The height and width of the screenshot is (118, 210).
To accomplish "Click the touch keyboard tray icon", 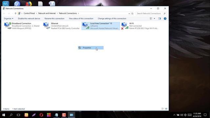I will (x=190, y=115).
